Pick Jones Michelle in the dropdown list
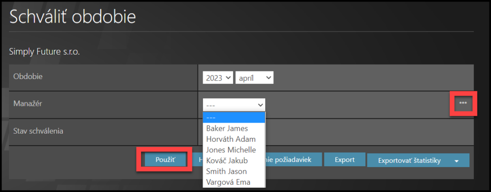 tap(231, 150)
